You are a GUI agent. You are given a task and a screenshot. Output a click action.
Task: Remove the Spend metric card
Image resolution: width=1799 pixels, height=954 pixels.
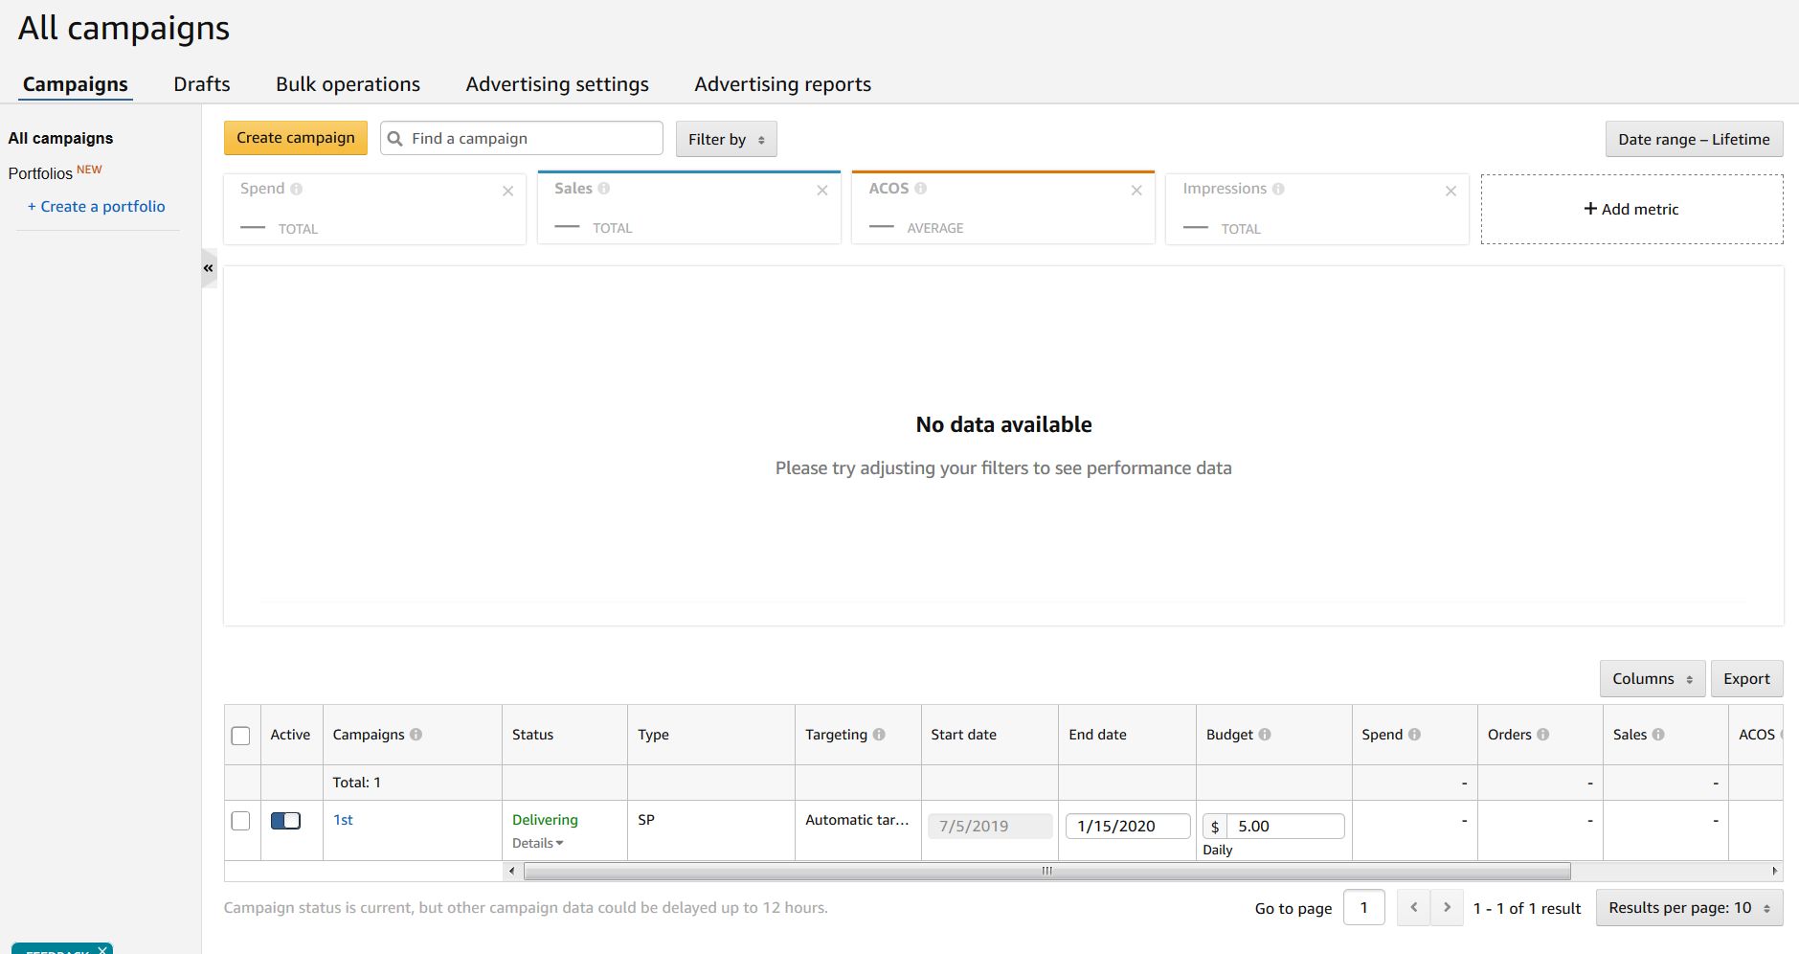pyautogui.click(x=507, y=191)
